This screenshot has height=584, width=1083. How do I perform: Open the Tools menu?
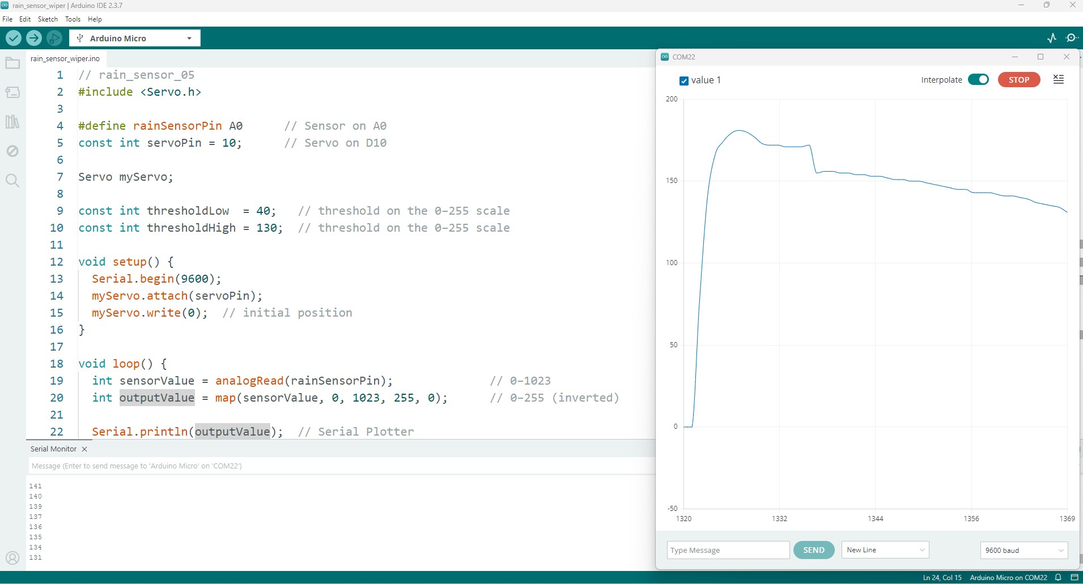73,19
